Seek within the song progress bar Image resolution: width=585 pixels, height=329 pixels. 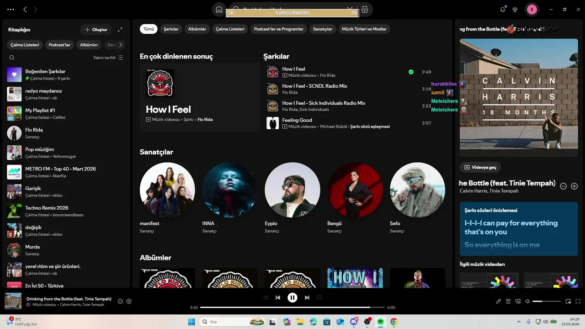point(292,308)
